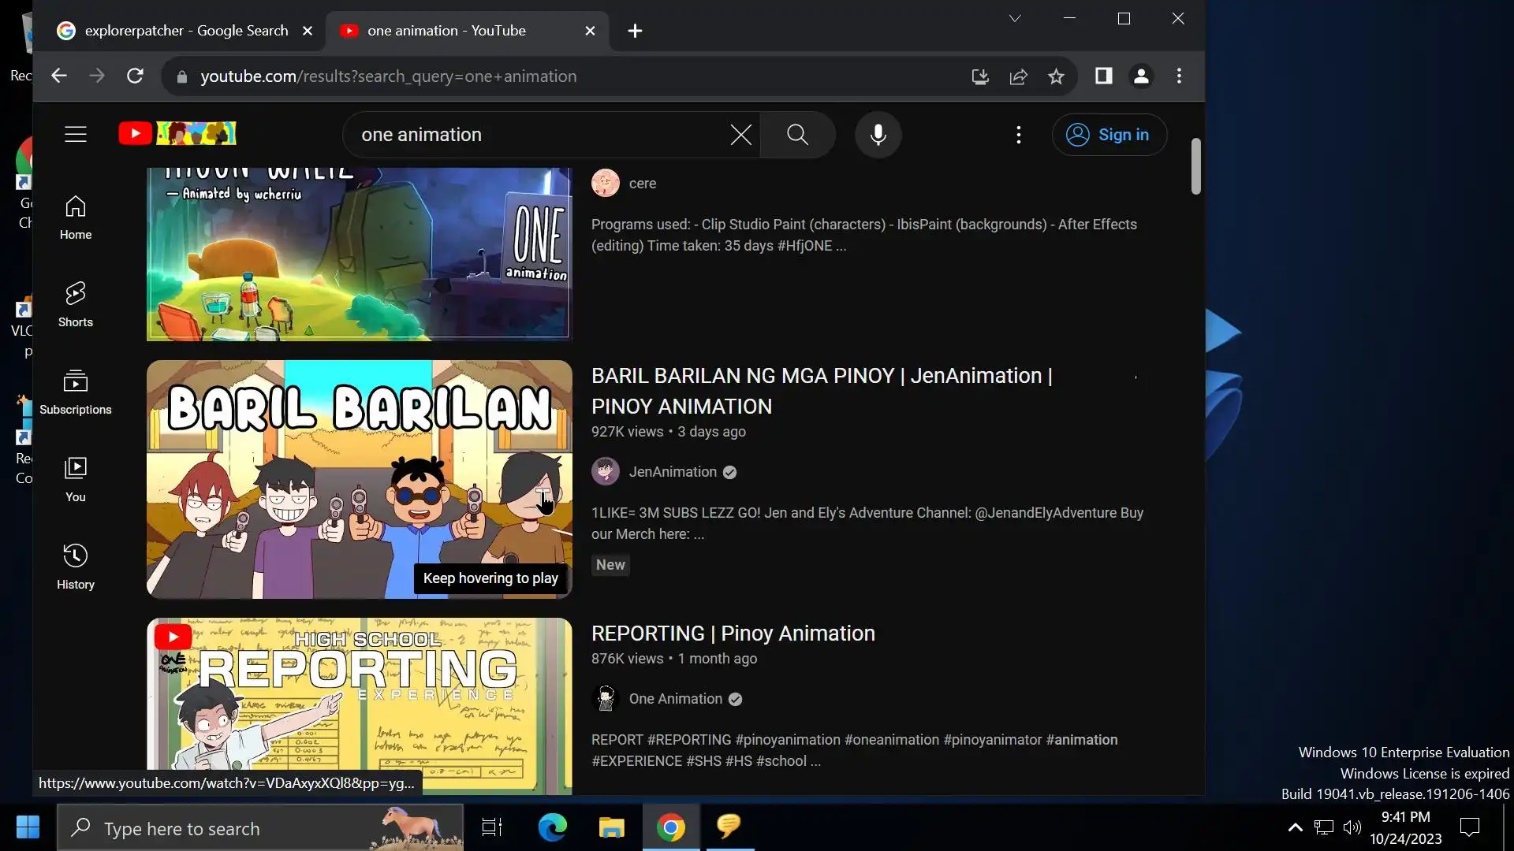This screenshot has width=1514, height=851.
Task: Clear the search box with X
Action: [x=740, y=135]
